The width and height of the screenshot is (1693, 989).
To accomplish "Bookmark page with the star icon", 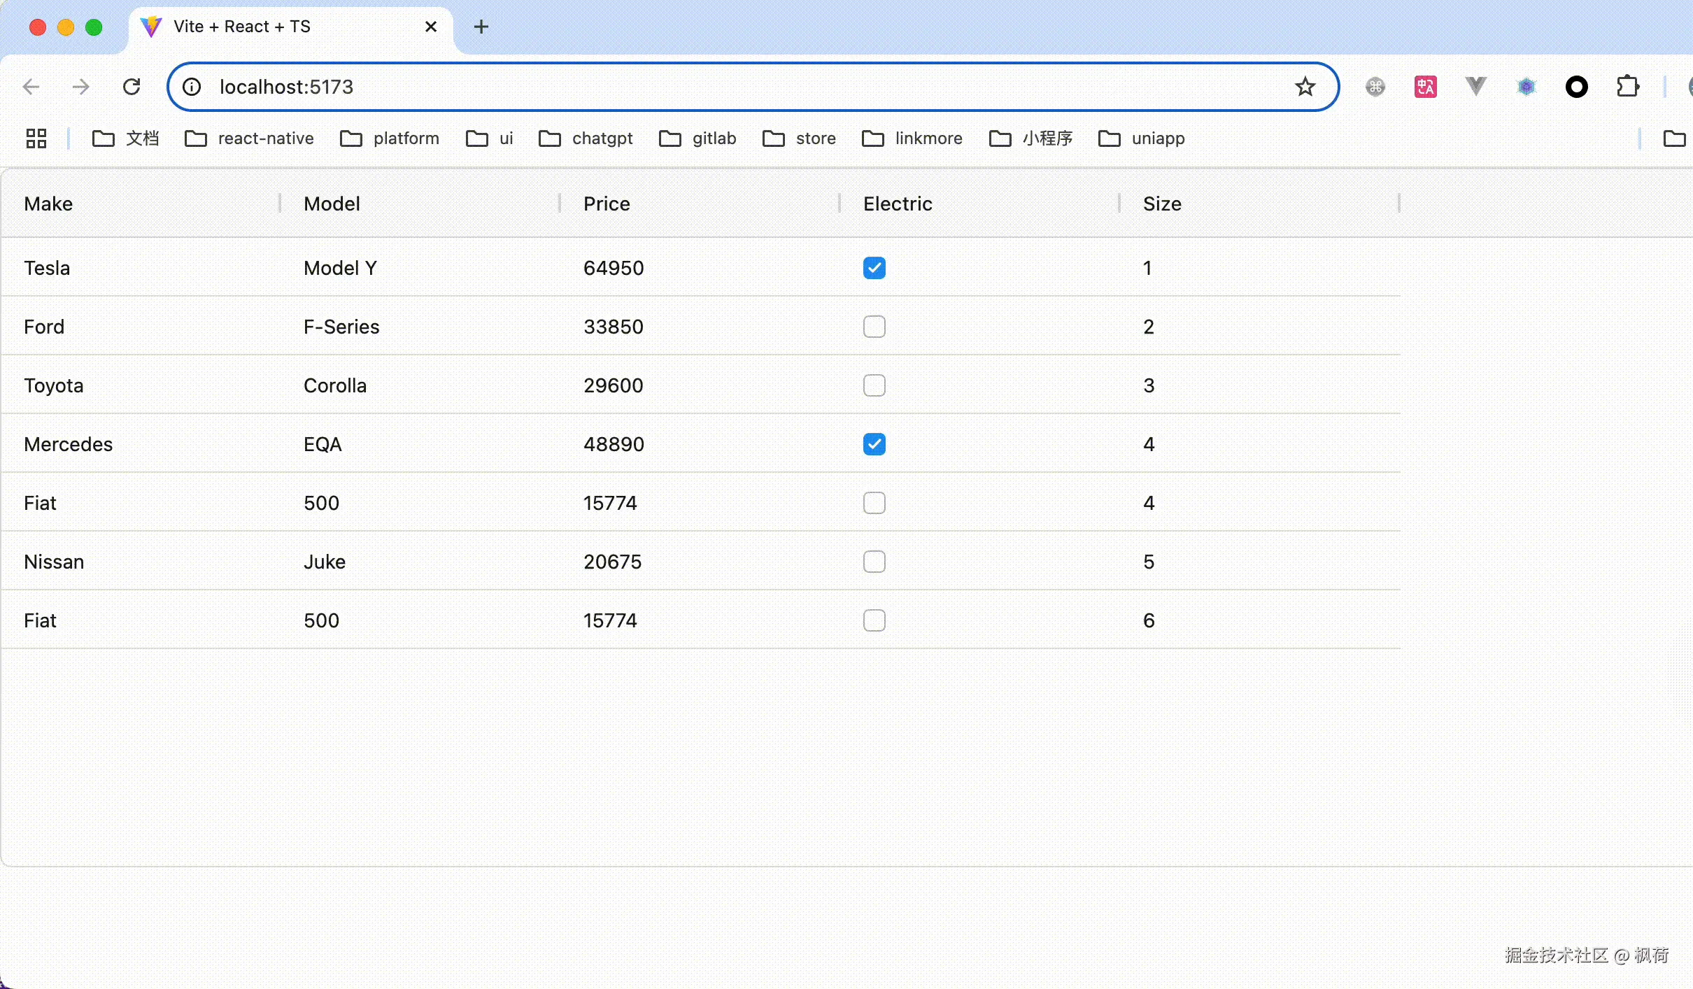I will 1305,87.
